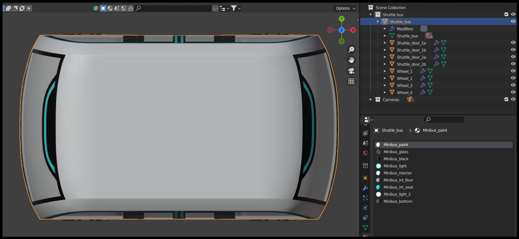Expand the Cameras collection

tap(371, 99)
